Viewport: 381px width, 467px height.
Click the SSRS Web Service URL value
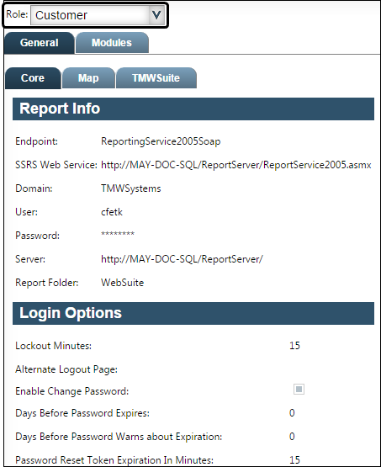point(236,165)
